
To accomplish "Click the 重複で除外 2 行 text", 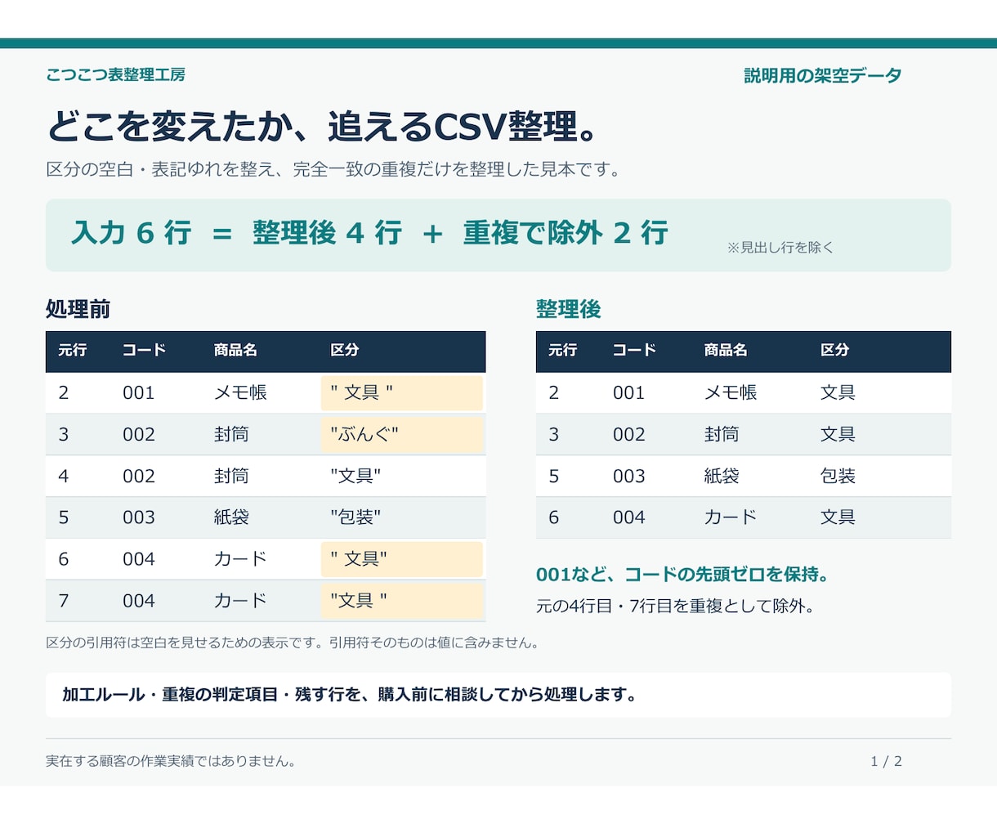I will pyautogui.click(x=566, y=232).
